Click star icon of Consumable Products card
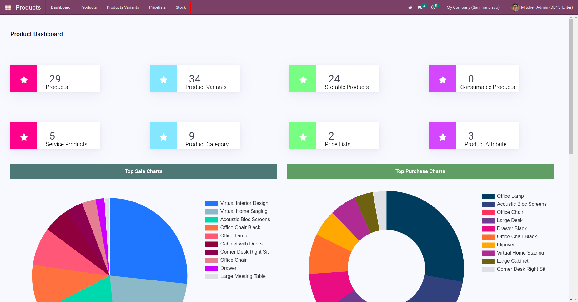The height and width of the screenshot is (302, 578). 443,80
